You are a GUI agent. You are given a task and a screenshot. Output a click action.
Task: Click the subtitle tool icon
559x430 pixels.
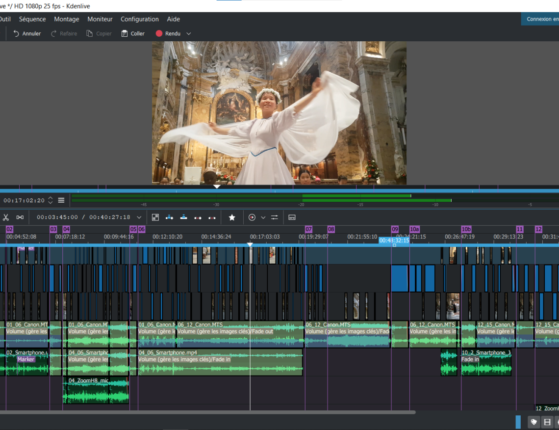[x=292, y=217]
